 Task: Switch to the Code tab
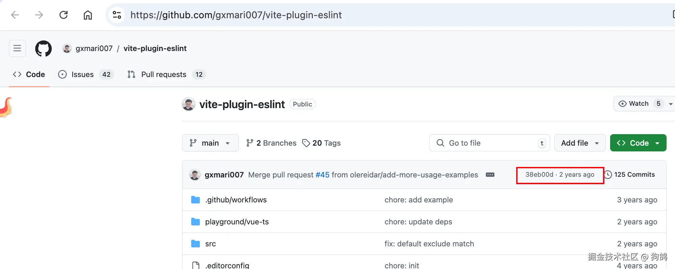click(29, 74)
